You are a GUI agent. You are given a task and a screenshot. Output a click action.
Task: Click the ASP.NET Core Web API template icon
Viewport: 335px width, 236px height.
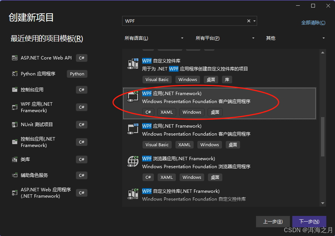click(14, 58)
